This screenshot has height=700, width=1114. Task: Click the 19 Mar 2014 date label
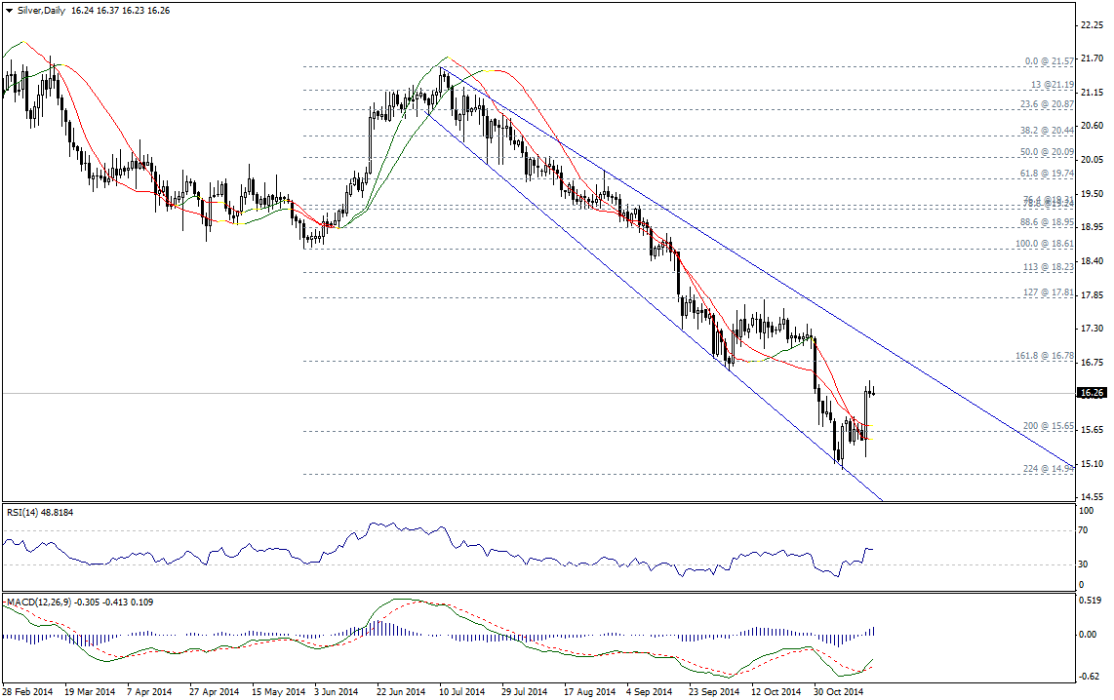[x=90, y=691]
